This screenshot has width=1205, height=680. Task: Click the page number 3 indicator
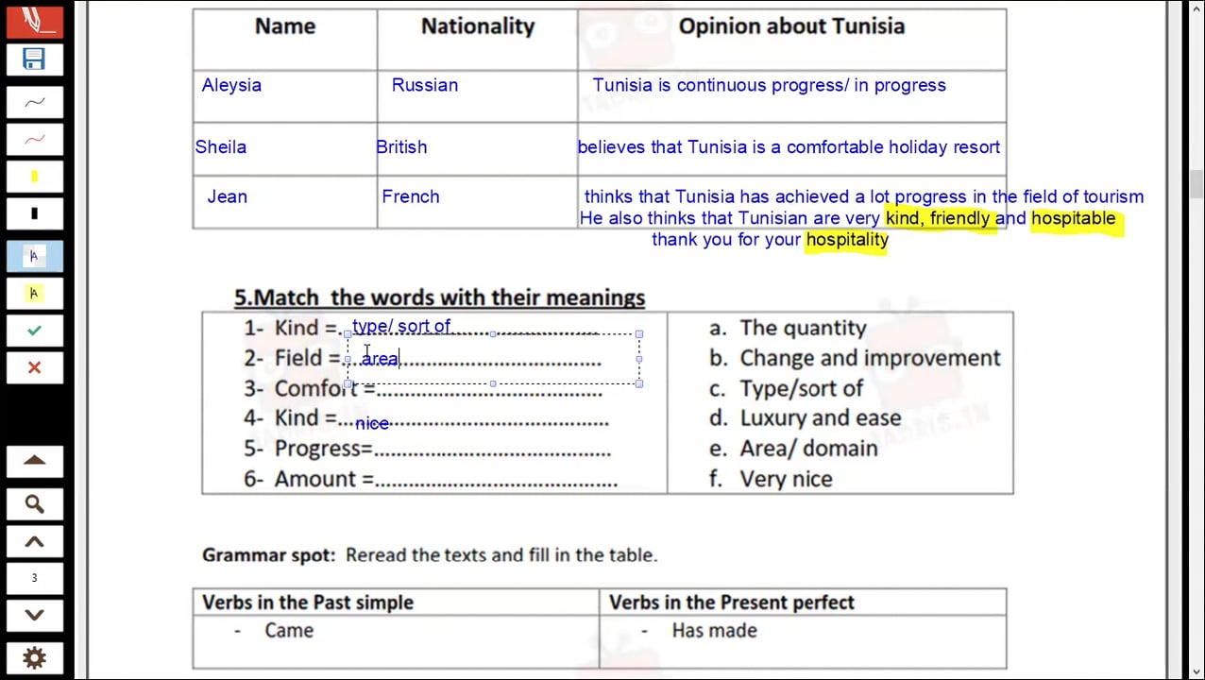click(34, 578)
